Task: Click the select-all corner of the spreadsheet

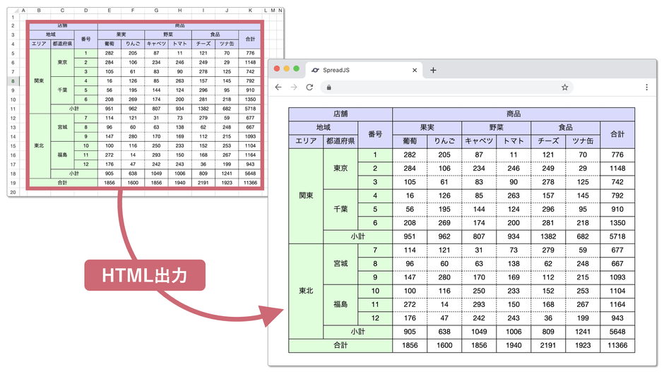Action: point(13,11)
